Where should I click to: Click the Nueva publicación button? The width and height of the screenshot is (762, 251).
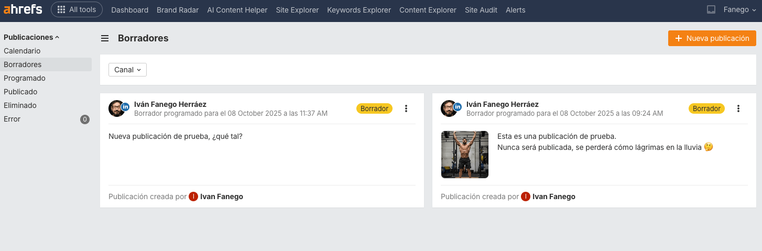pos(712,38)
